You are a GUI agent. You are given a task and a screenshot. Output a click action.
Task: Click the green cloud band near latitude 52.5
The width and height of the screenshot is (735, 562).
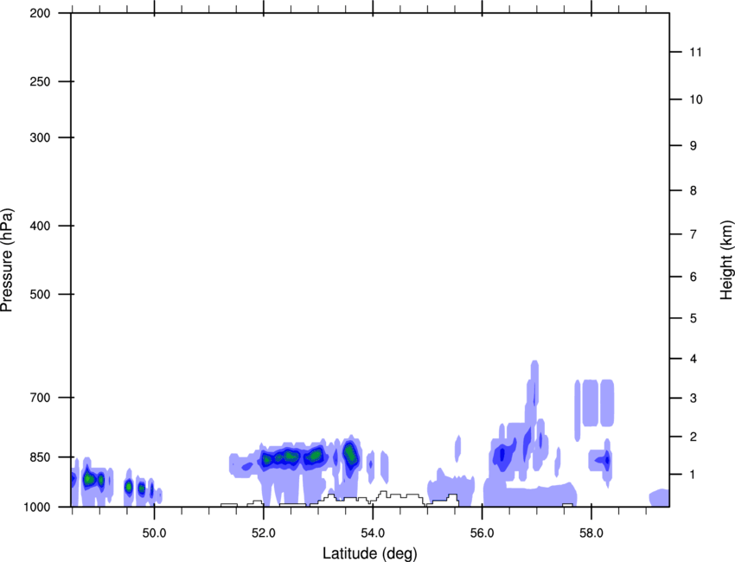pyautogui.click(x=291, y=457)
